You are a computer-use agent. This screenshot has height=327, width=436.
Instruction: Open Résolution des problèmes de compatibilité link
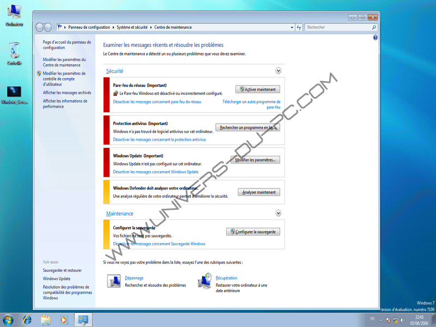pyautogui.click(x=67, y=292)
